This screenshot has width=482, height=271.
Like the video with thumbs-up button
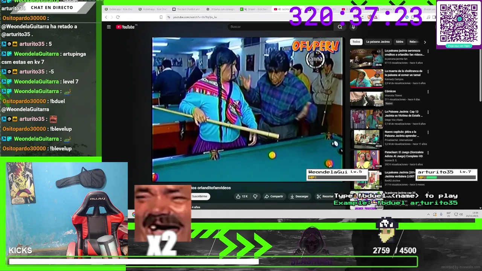click(x=241, y=196)
